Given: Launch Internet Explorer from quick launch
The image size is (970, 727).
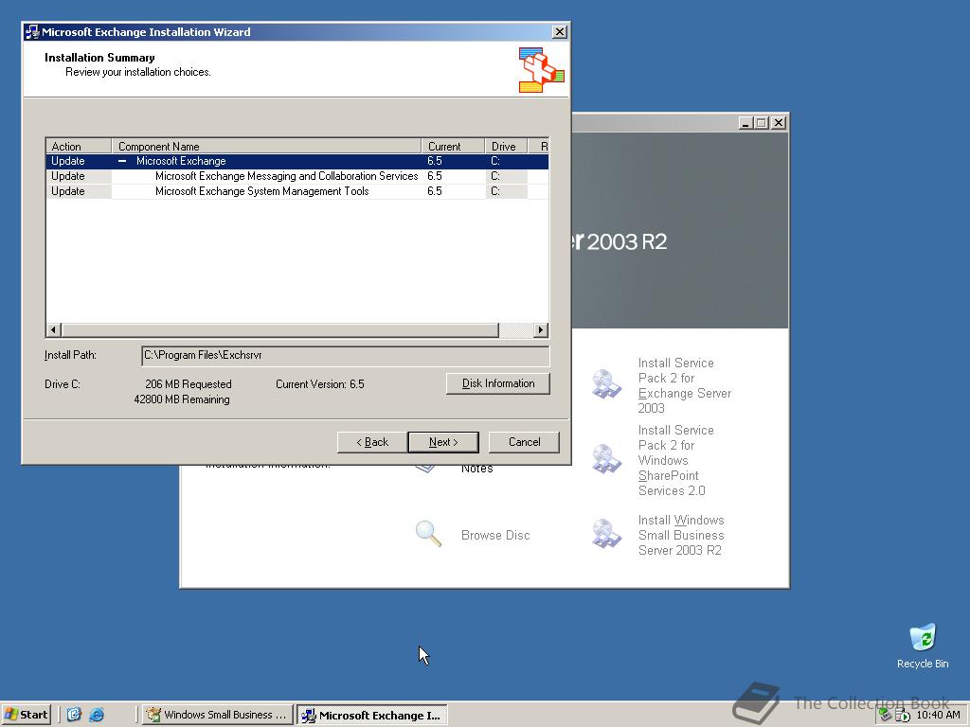Looking at the screenshot, I should coord(97,715).
